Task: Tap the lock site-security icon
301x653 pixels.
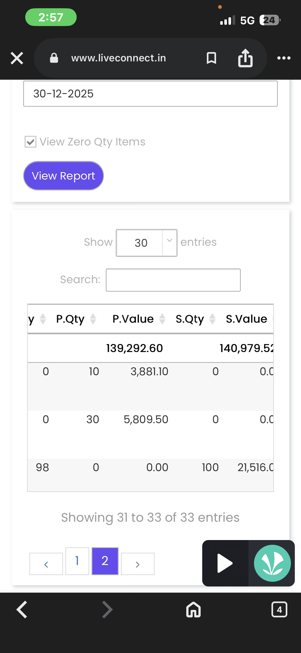Action: (x=54, y=58)
